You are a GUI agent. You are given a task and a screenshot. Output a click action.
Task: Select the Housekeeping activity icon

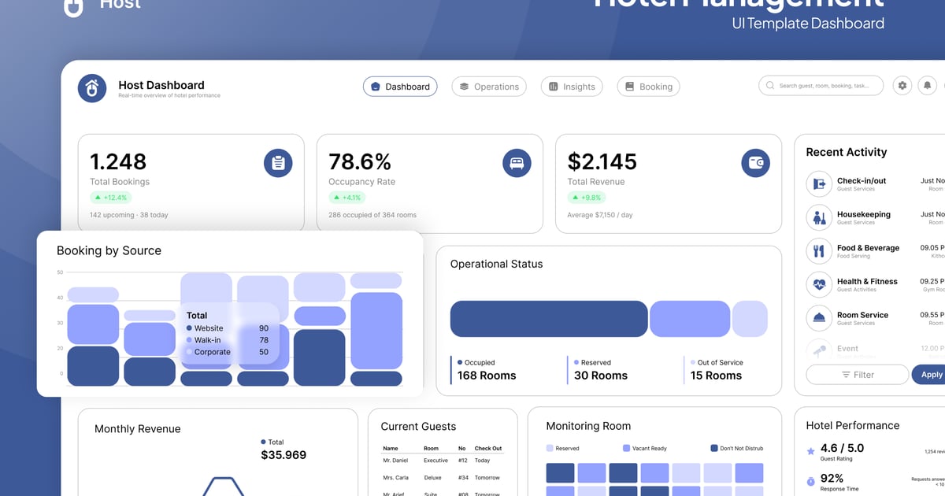819,217
